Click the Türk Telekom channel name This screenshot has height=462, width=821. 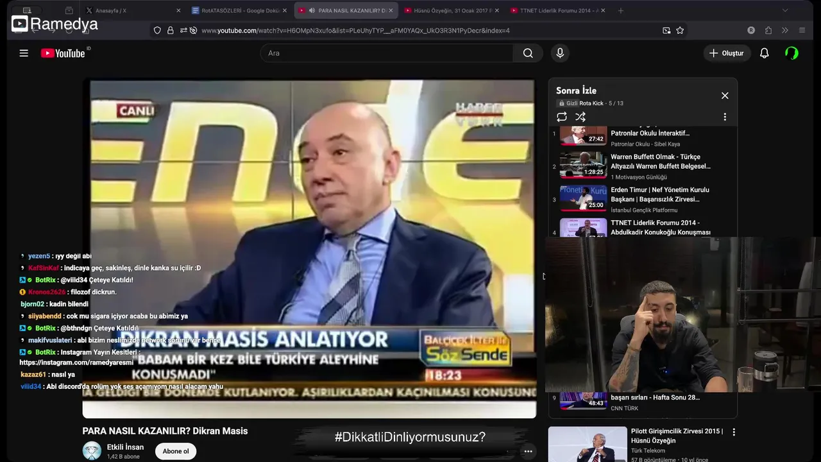click(x=648, y=451)
